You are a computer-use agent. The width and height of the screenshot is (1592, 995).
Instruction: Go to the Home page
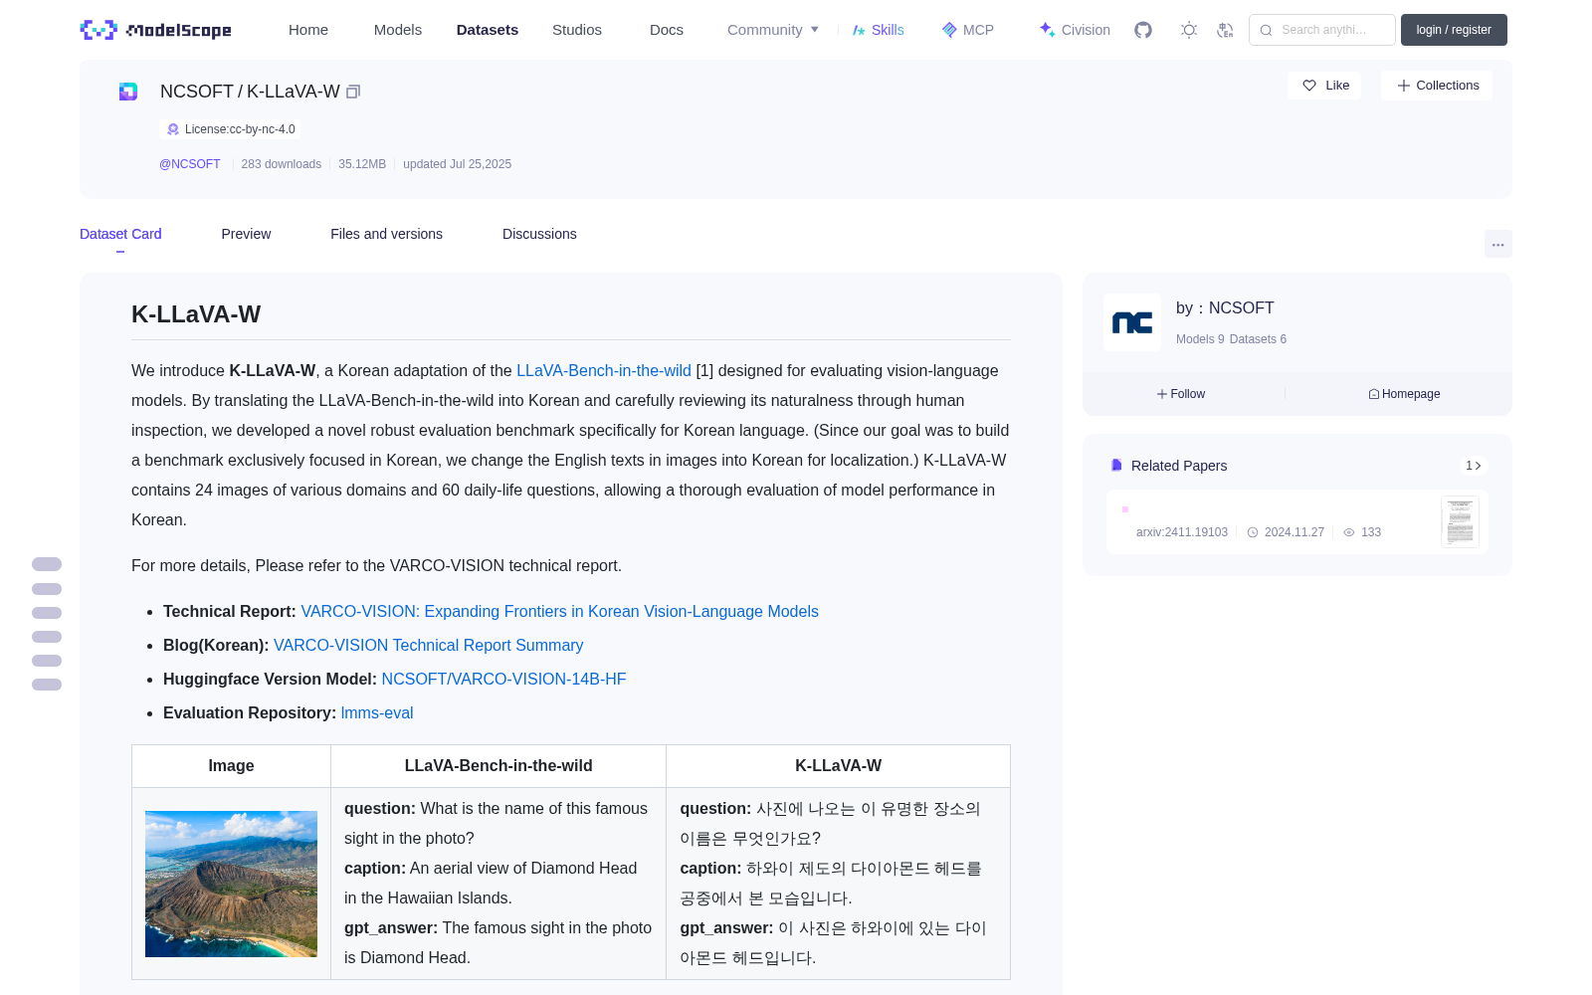click(x=308, y=30)
